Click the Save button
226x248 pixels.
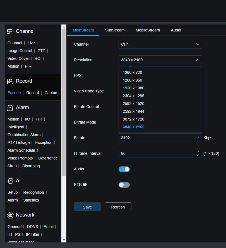coord(87,207)
